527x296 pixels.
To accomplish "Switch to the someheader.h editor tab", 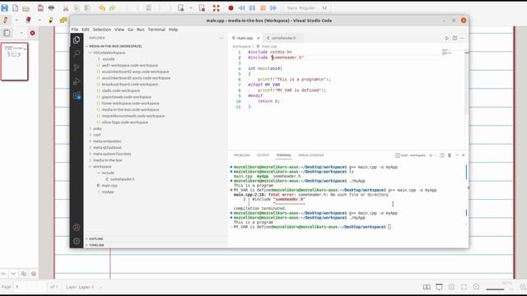I will point(283,38).
